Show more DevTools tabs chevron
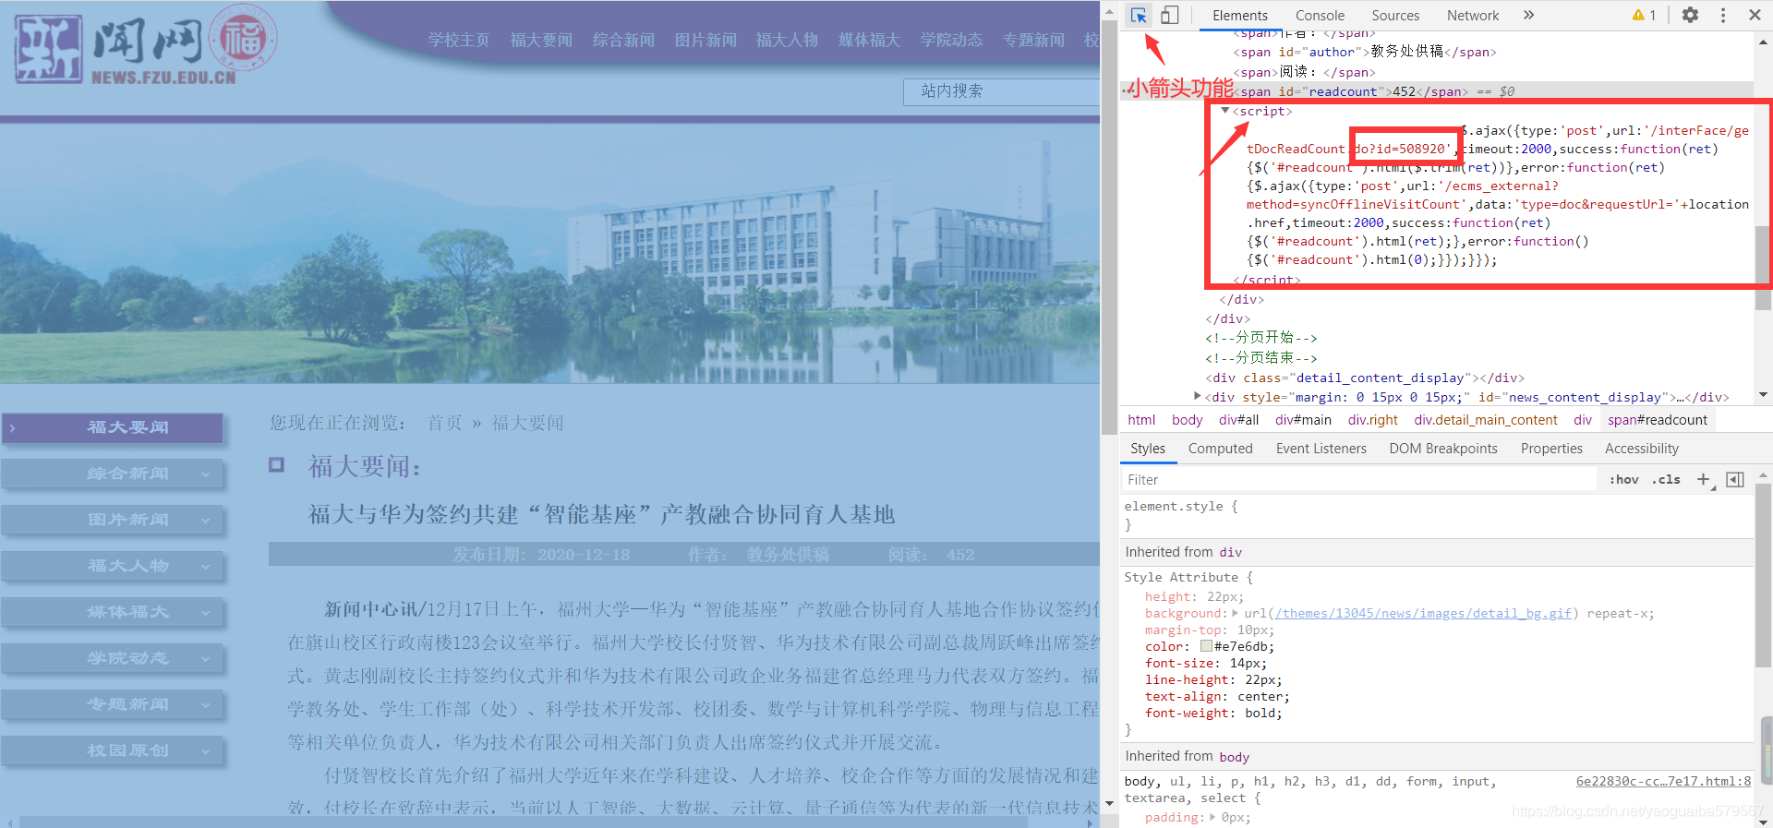 (1528, 15)
